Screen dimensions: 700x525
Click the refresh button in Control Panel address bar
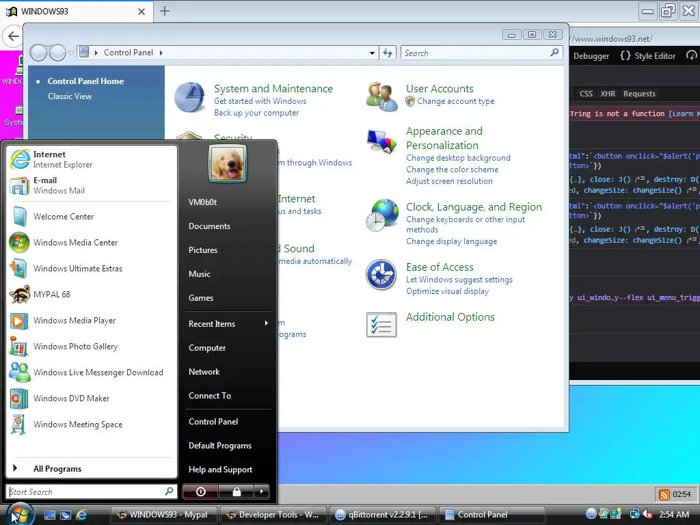388,53
